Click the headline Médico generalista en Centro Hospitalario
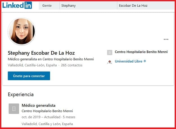This screenshot has height=129, width=176. point(51,59)
